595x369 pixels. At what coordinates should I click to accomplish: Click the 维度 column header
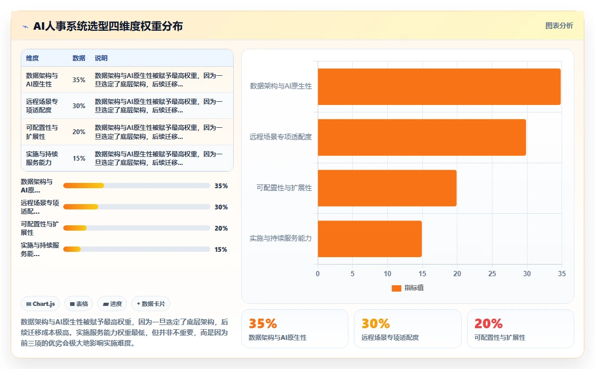click(32, 58)
